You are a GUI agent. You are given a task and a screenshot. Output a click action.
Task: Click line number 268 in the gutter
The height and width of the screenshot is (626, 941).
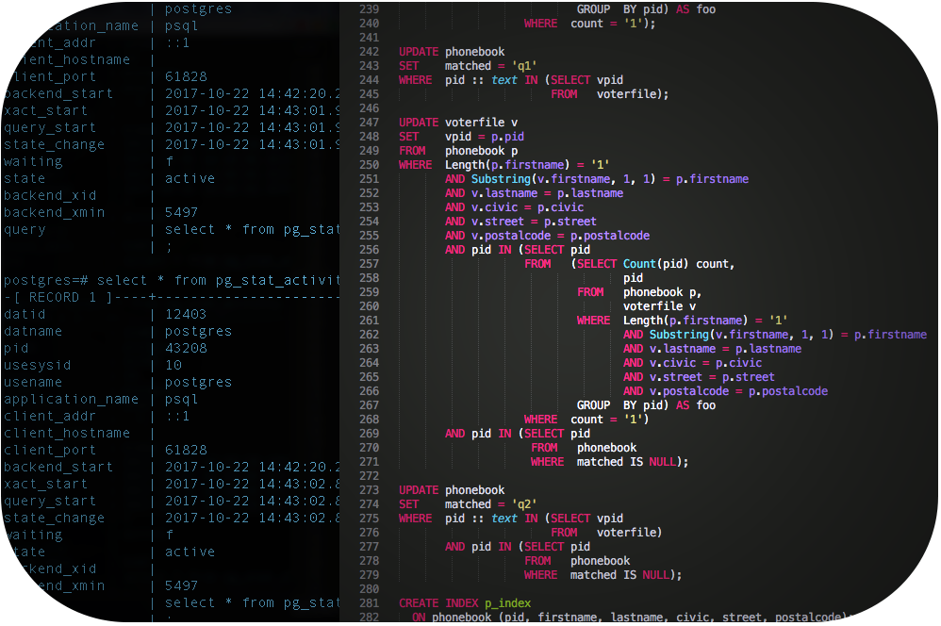coord(370,420)
